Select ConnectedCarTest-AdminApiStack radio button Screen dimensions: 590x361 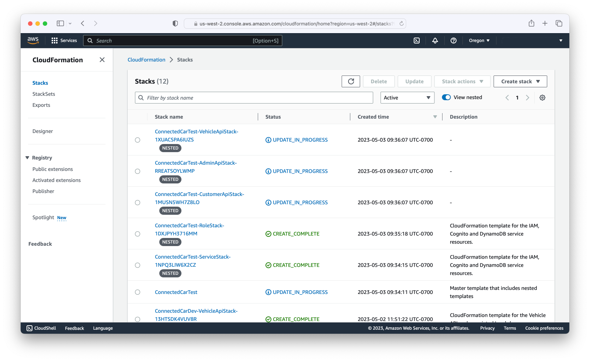point(138,171)
